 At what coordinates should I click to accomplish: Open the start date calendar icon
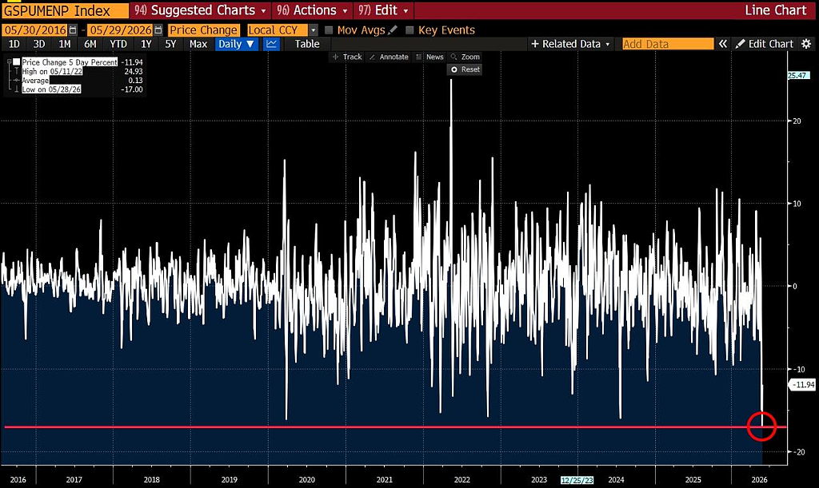(x=73, y=30)
